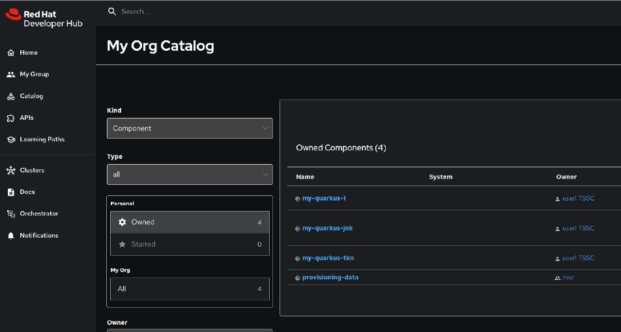
Task: Click the Docs document icon
Action: tap(10, 192)
